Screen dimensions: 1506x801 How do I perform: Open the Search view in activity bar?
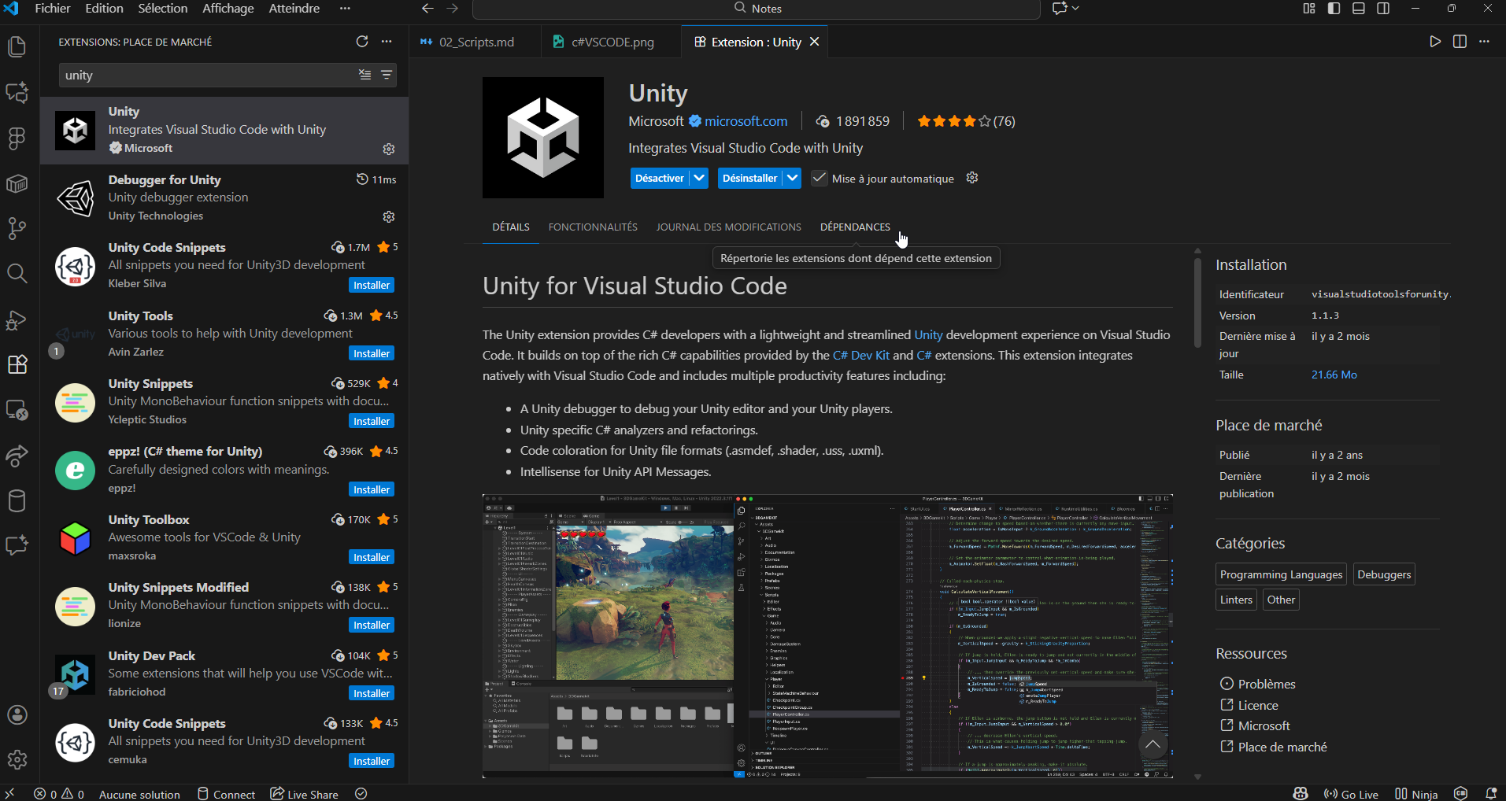17,273
